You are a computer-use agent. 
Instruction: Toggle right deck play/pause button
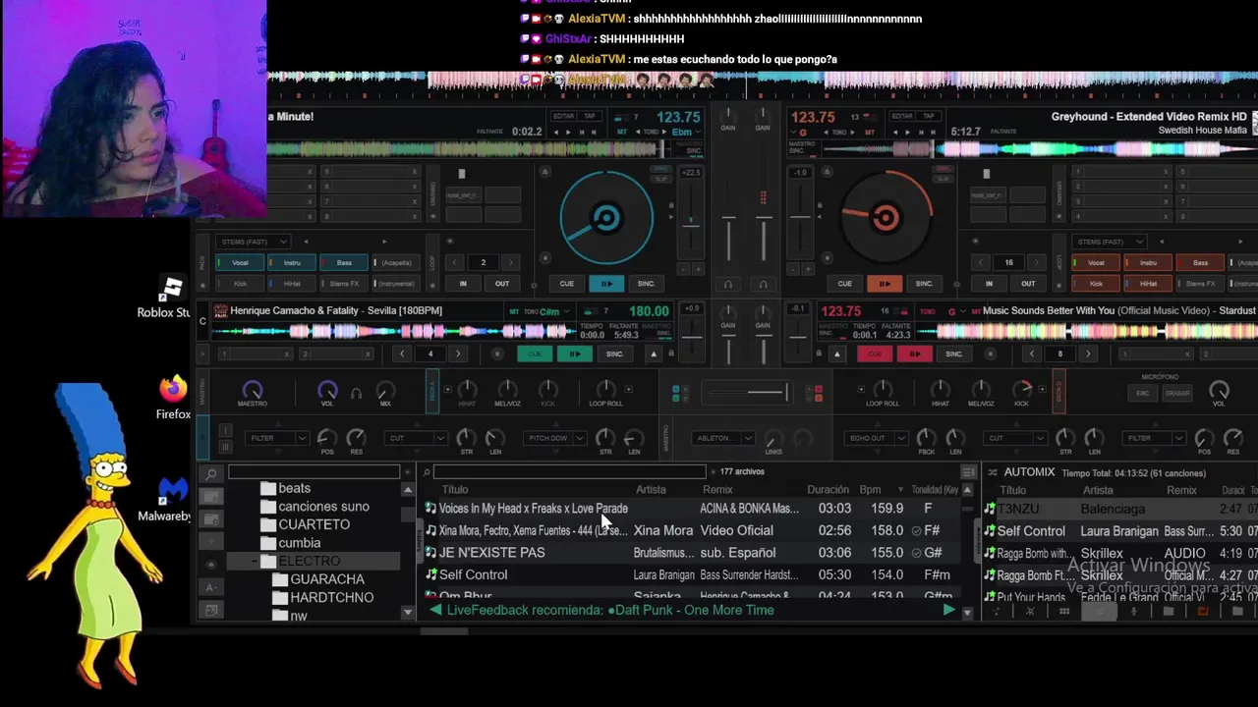click(x=885, y=284)
